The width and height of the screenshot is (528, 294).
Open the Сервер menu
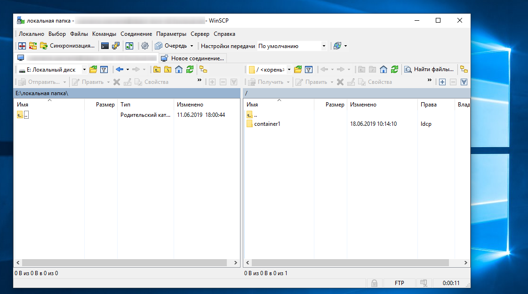(200, 34)
